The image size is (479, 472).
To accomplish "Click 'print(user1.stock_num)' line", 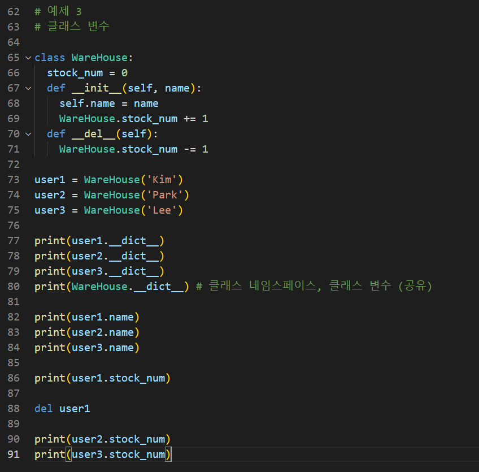I will pos(102,379).
